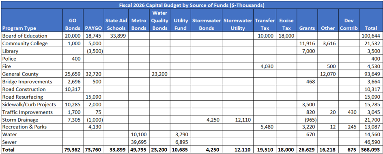Click the 'Community College' row label
Screen dimensions: 383x154
point(25,43)
